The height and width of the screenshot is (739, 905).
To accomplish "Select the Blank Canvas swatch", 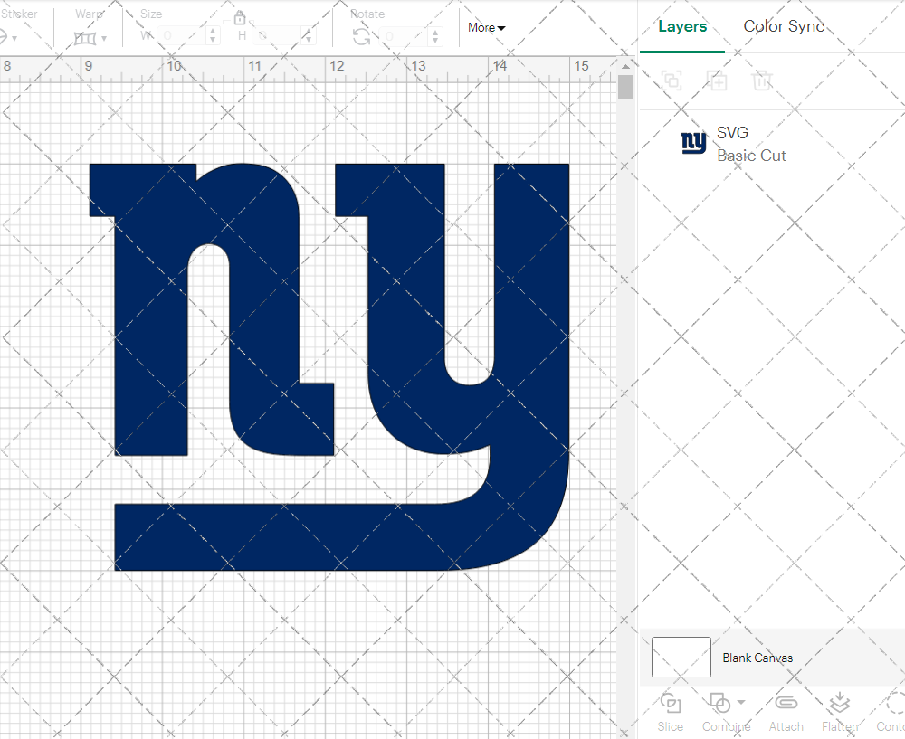I will (x=681, y=657).
